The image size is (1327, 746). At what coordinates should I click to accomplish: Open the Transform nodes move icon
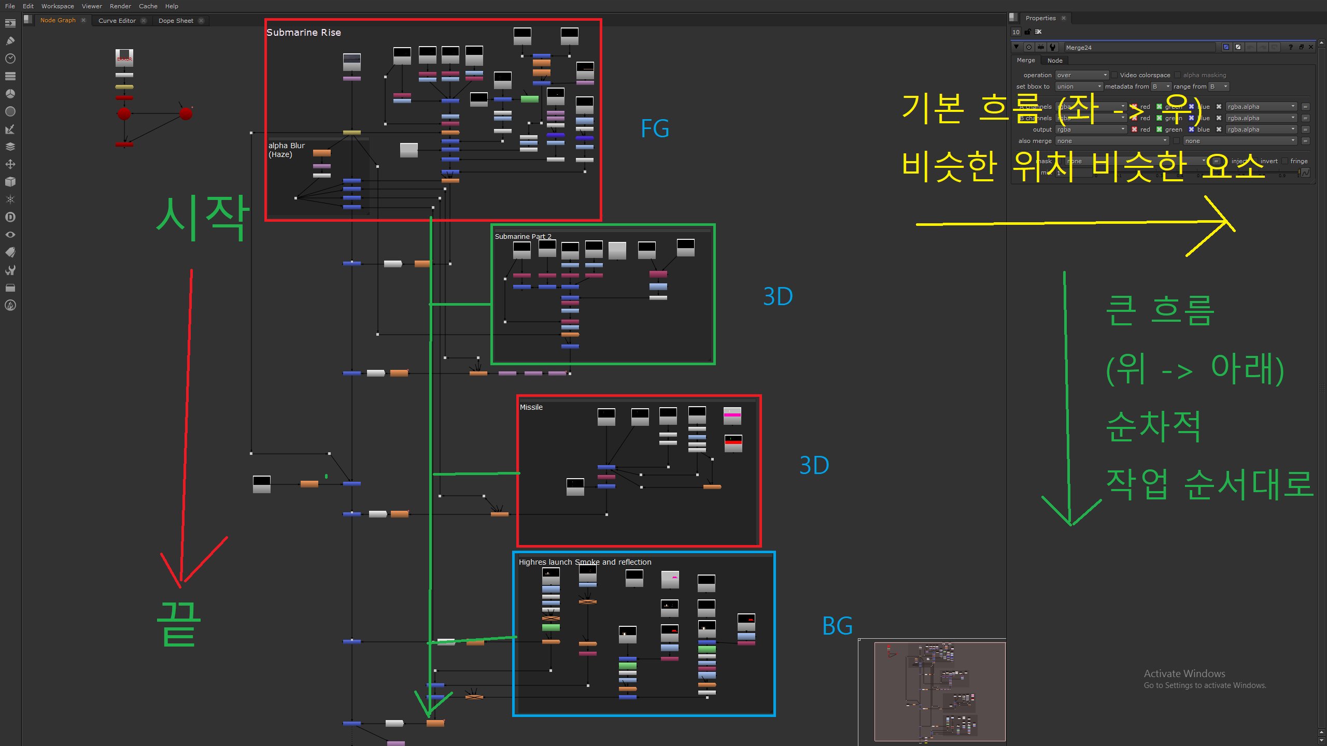coord(10,164)
